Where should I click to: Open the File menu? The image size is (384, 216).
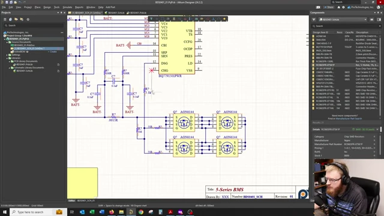pos(4,7)
